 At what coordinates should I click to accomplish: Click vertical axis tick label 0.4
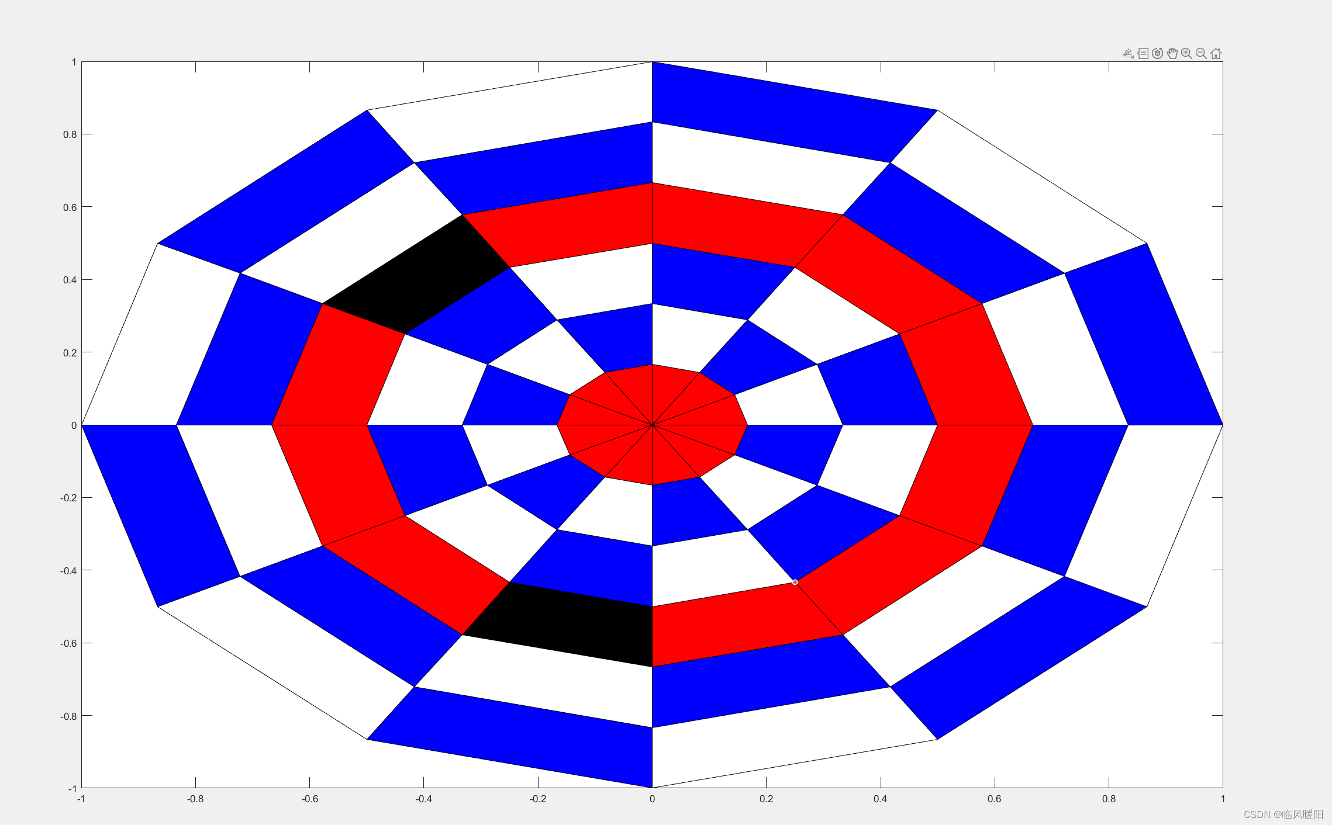[x=70, y=280]
